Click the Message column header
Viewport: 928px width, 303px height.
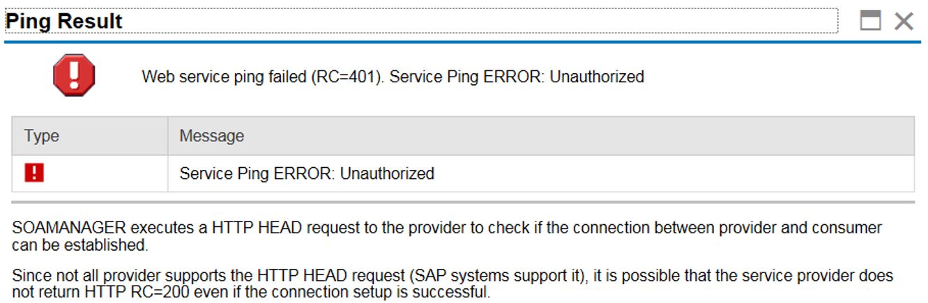(541, 136)
